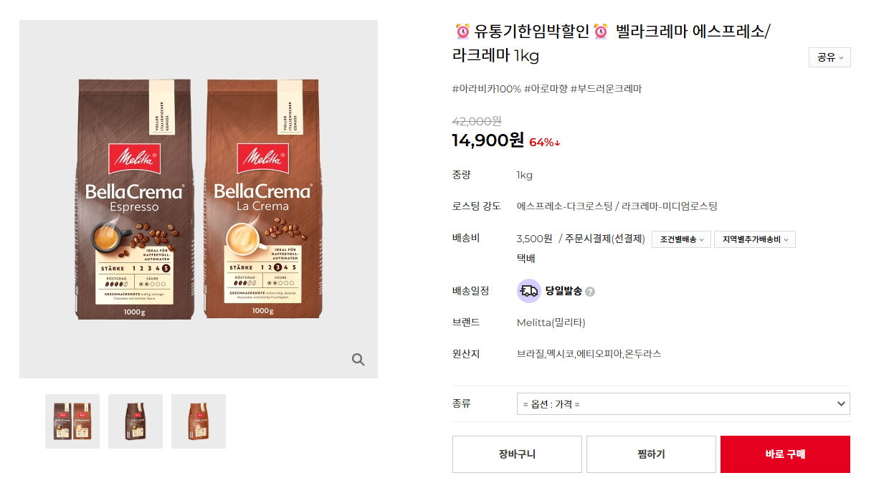Click the magnifier zoom icon on product image
Viewport: 894px width, 483px height.
pos(358,359)
